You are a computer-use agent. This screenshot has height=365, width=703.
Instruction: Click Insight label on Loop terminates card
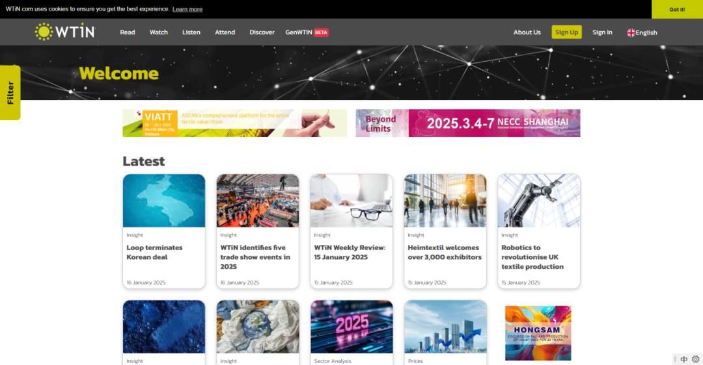click(x=135, y=235)
